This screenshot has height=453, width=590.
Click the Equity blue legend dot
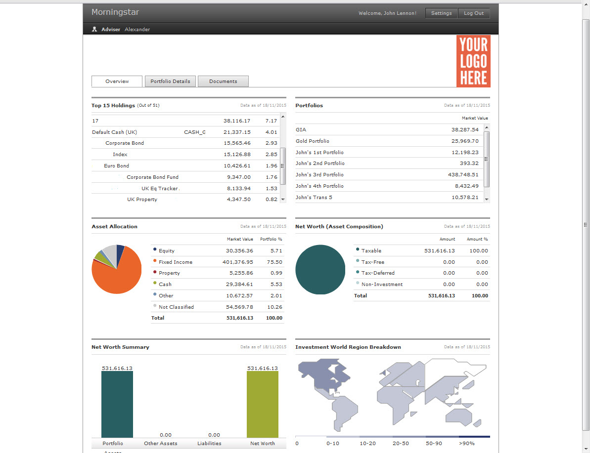tap(155, 249)
